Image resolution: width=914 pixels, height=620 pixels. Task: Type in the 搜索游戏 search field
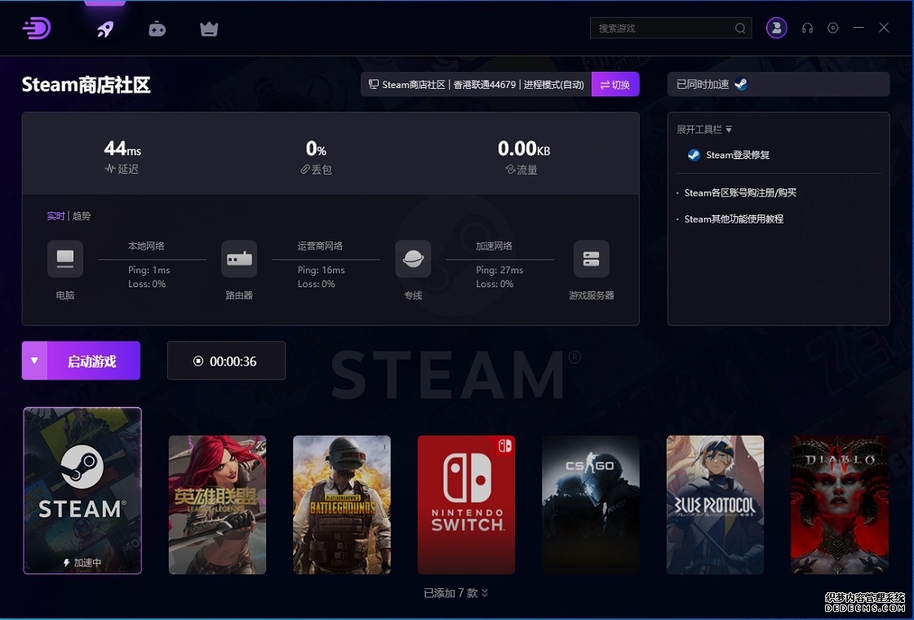pos(661,29)
